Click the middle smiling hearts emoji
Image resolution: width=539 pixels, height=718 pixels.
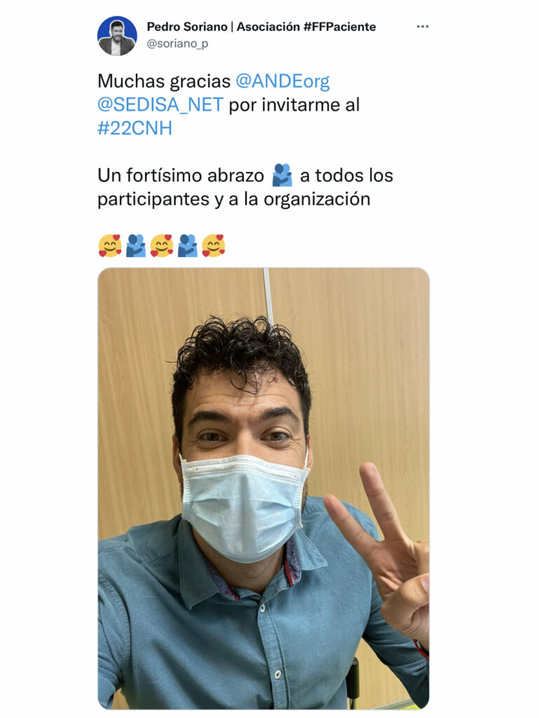tap(161, 245)
